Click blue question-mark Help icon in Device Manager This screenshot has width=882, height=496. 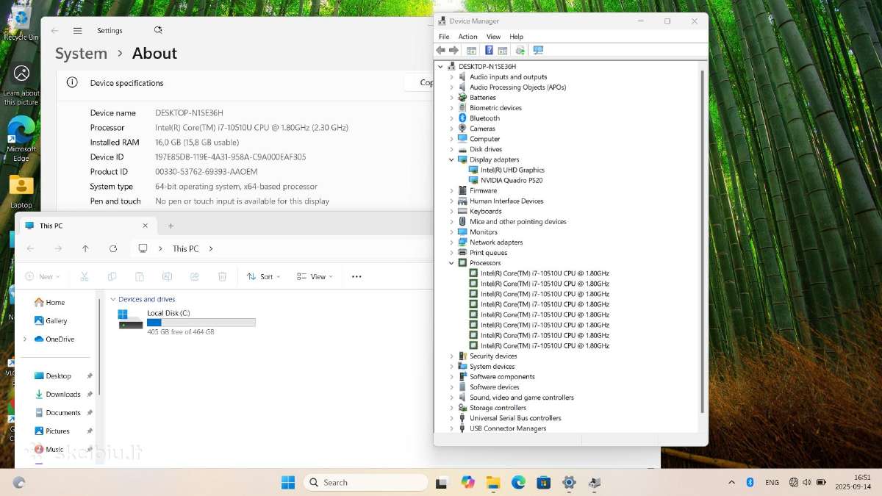pos(489,51)
